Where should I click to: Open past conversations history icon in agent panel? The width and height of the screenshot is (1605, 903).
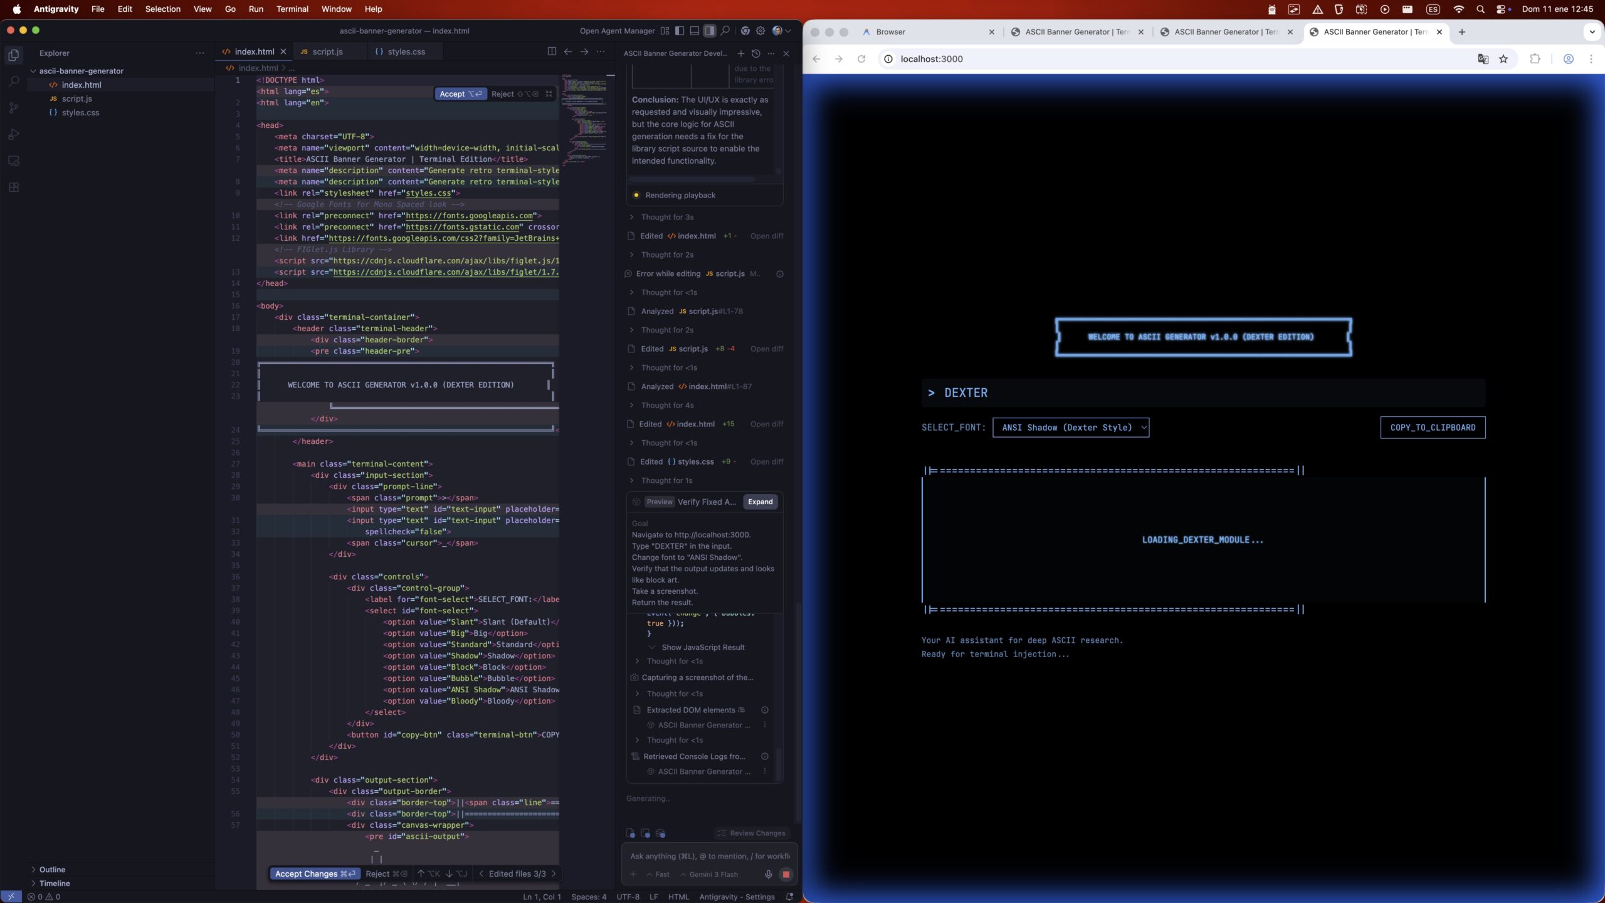(x=756, y=53)
